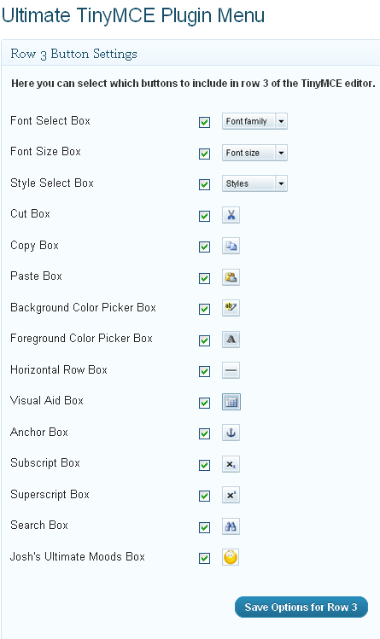Click the Horizontal Row line icon
Screen dimensions: 380x639
click(231, 370)
